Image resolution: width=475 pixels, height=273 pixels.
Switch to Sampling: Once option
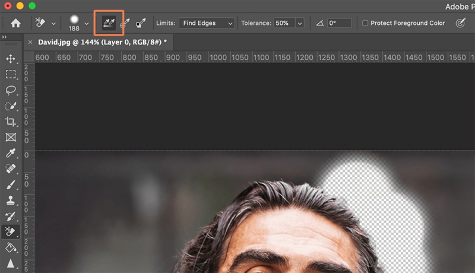tap(125, 23)
